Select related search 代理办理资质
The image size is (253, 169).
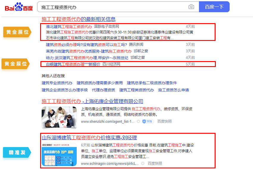pyautogui.click(x=103, y=90)
